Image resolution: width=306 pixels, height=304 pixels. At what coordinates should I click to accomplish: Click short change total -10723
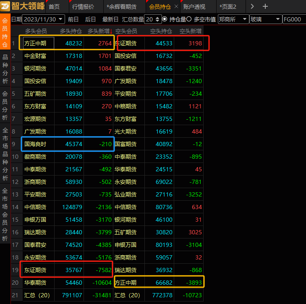tap(192, 295)
